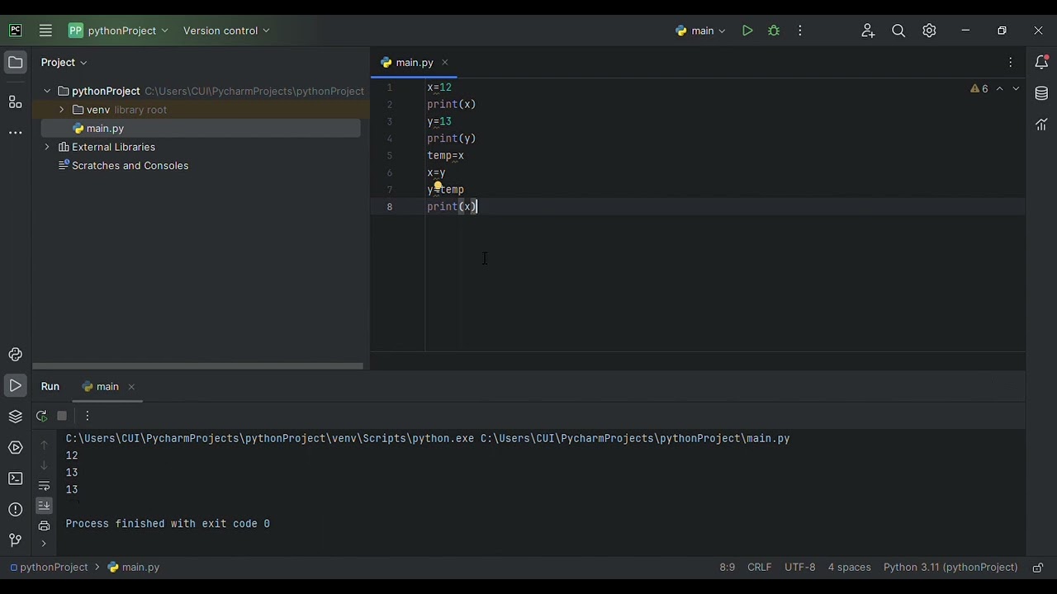
Task: Open the Git version control tool window
Action: click(15, 540)
